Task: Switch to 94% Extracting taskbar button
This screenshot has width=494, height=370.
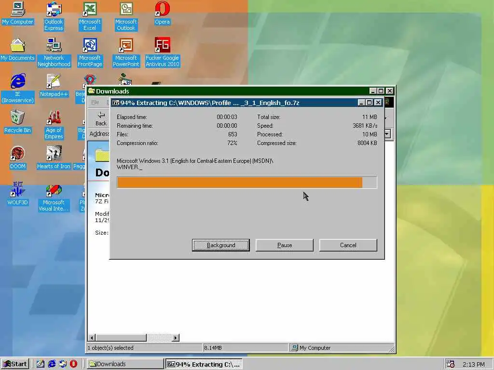Action: (x=204, y=364)
